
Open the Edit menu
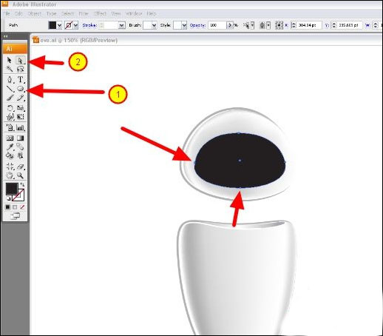[x=18, y=13]
